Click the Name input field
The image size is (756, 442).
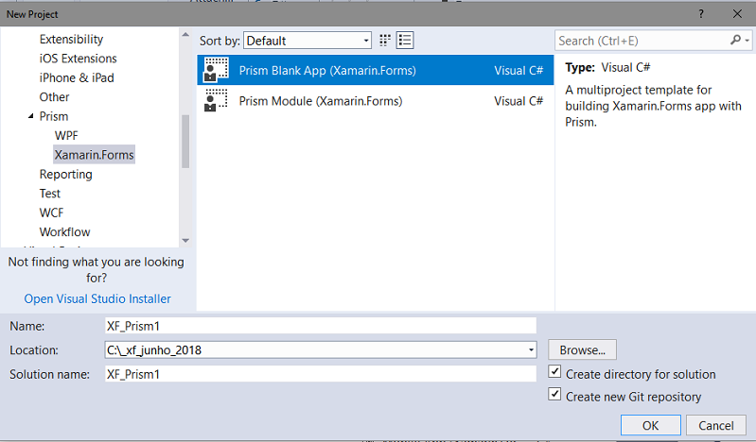321,326
